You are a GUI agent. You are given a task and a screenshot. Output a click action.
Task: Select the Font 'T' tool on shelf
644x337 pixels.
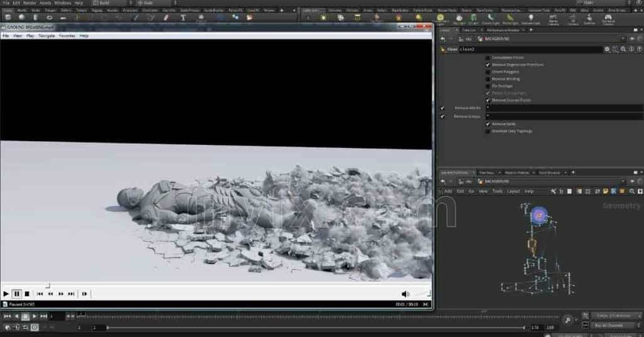(x=183, y=18)
